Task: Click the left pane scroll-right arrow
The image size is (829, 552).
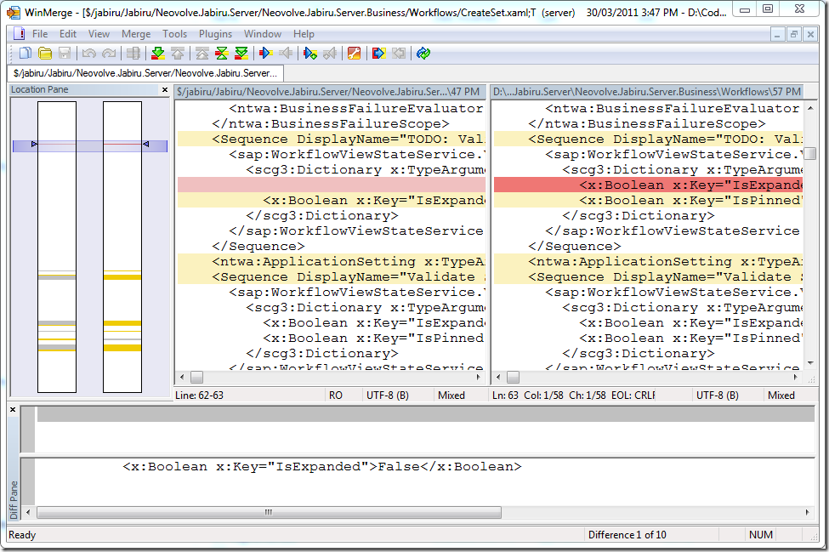Action: click(x=479, y=377)
